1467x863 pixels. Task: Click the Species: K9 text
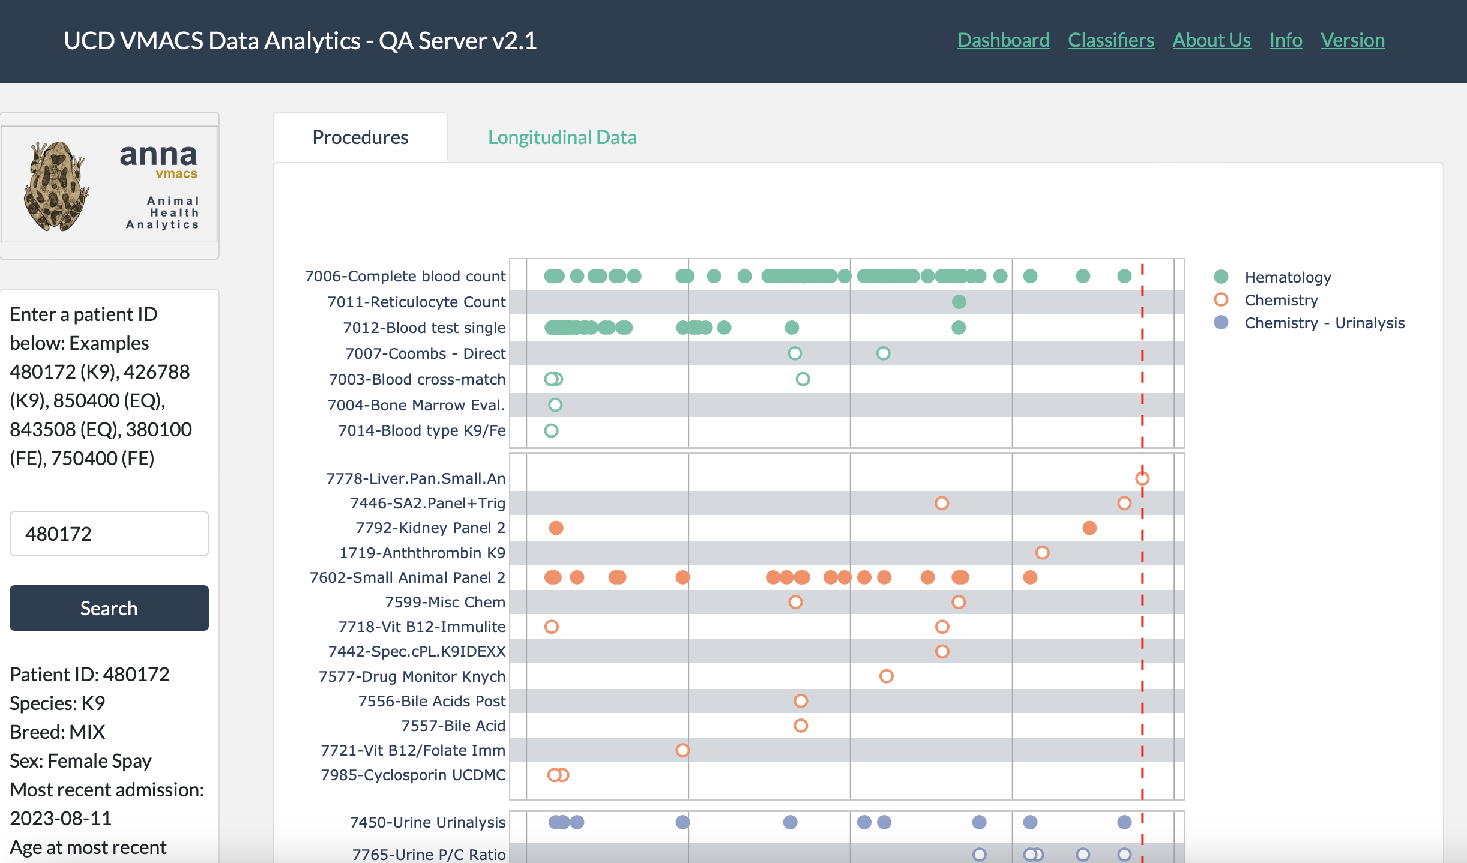pos(58,703)
